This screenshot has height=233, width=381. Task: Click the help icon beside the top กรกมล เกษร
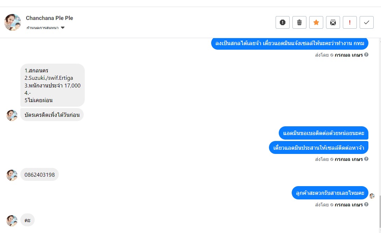pos(366,55)
